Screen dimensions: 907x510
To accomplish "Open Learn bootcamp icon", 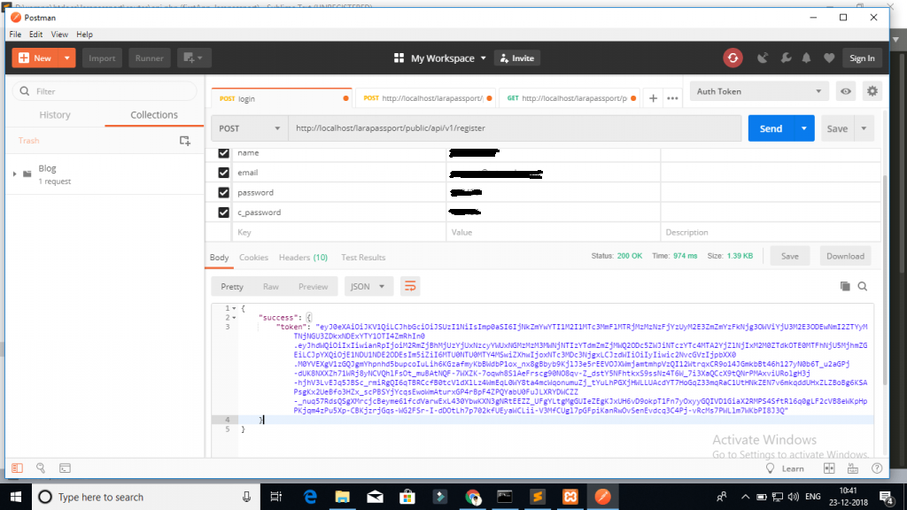I will tap(770, 468).
